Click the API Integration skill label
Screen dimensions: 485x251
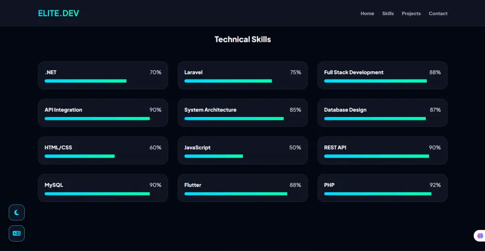pyautogui.click(x=64, y=110)
